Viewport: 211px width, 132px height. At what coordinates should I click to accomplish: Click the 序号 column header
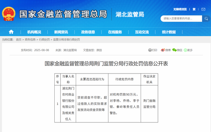58,79
